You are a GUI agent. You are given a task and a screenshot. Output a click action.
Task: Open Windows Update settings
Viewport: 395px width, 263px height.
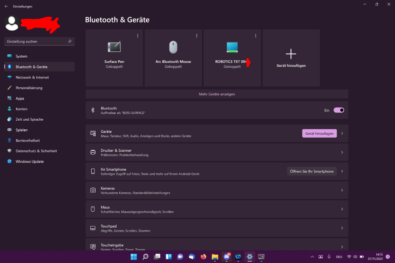[39, 161]
